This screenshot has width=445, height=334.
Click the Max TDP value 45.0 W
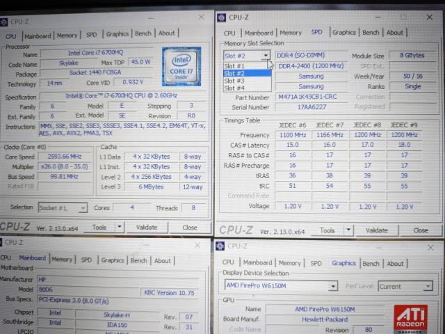pyautogui.click(x=140, y=62)
